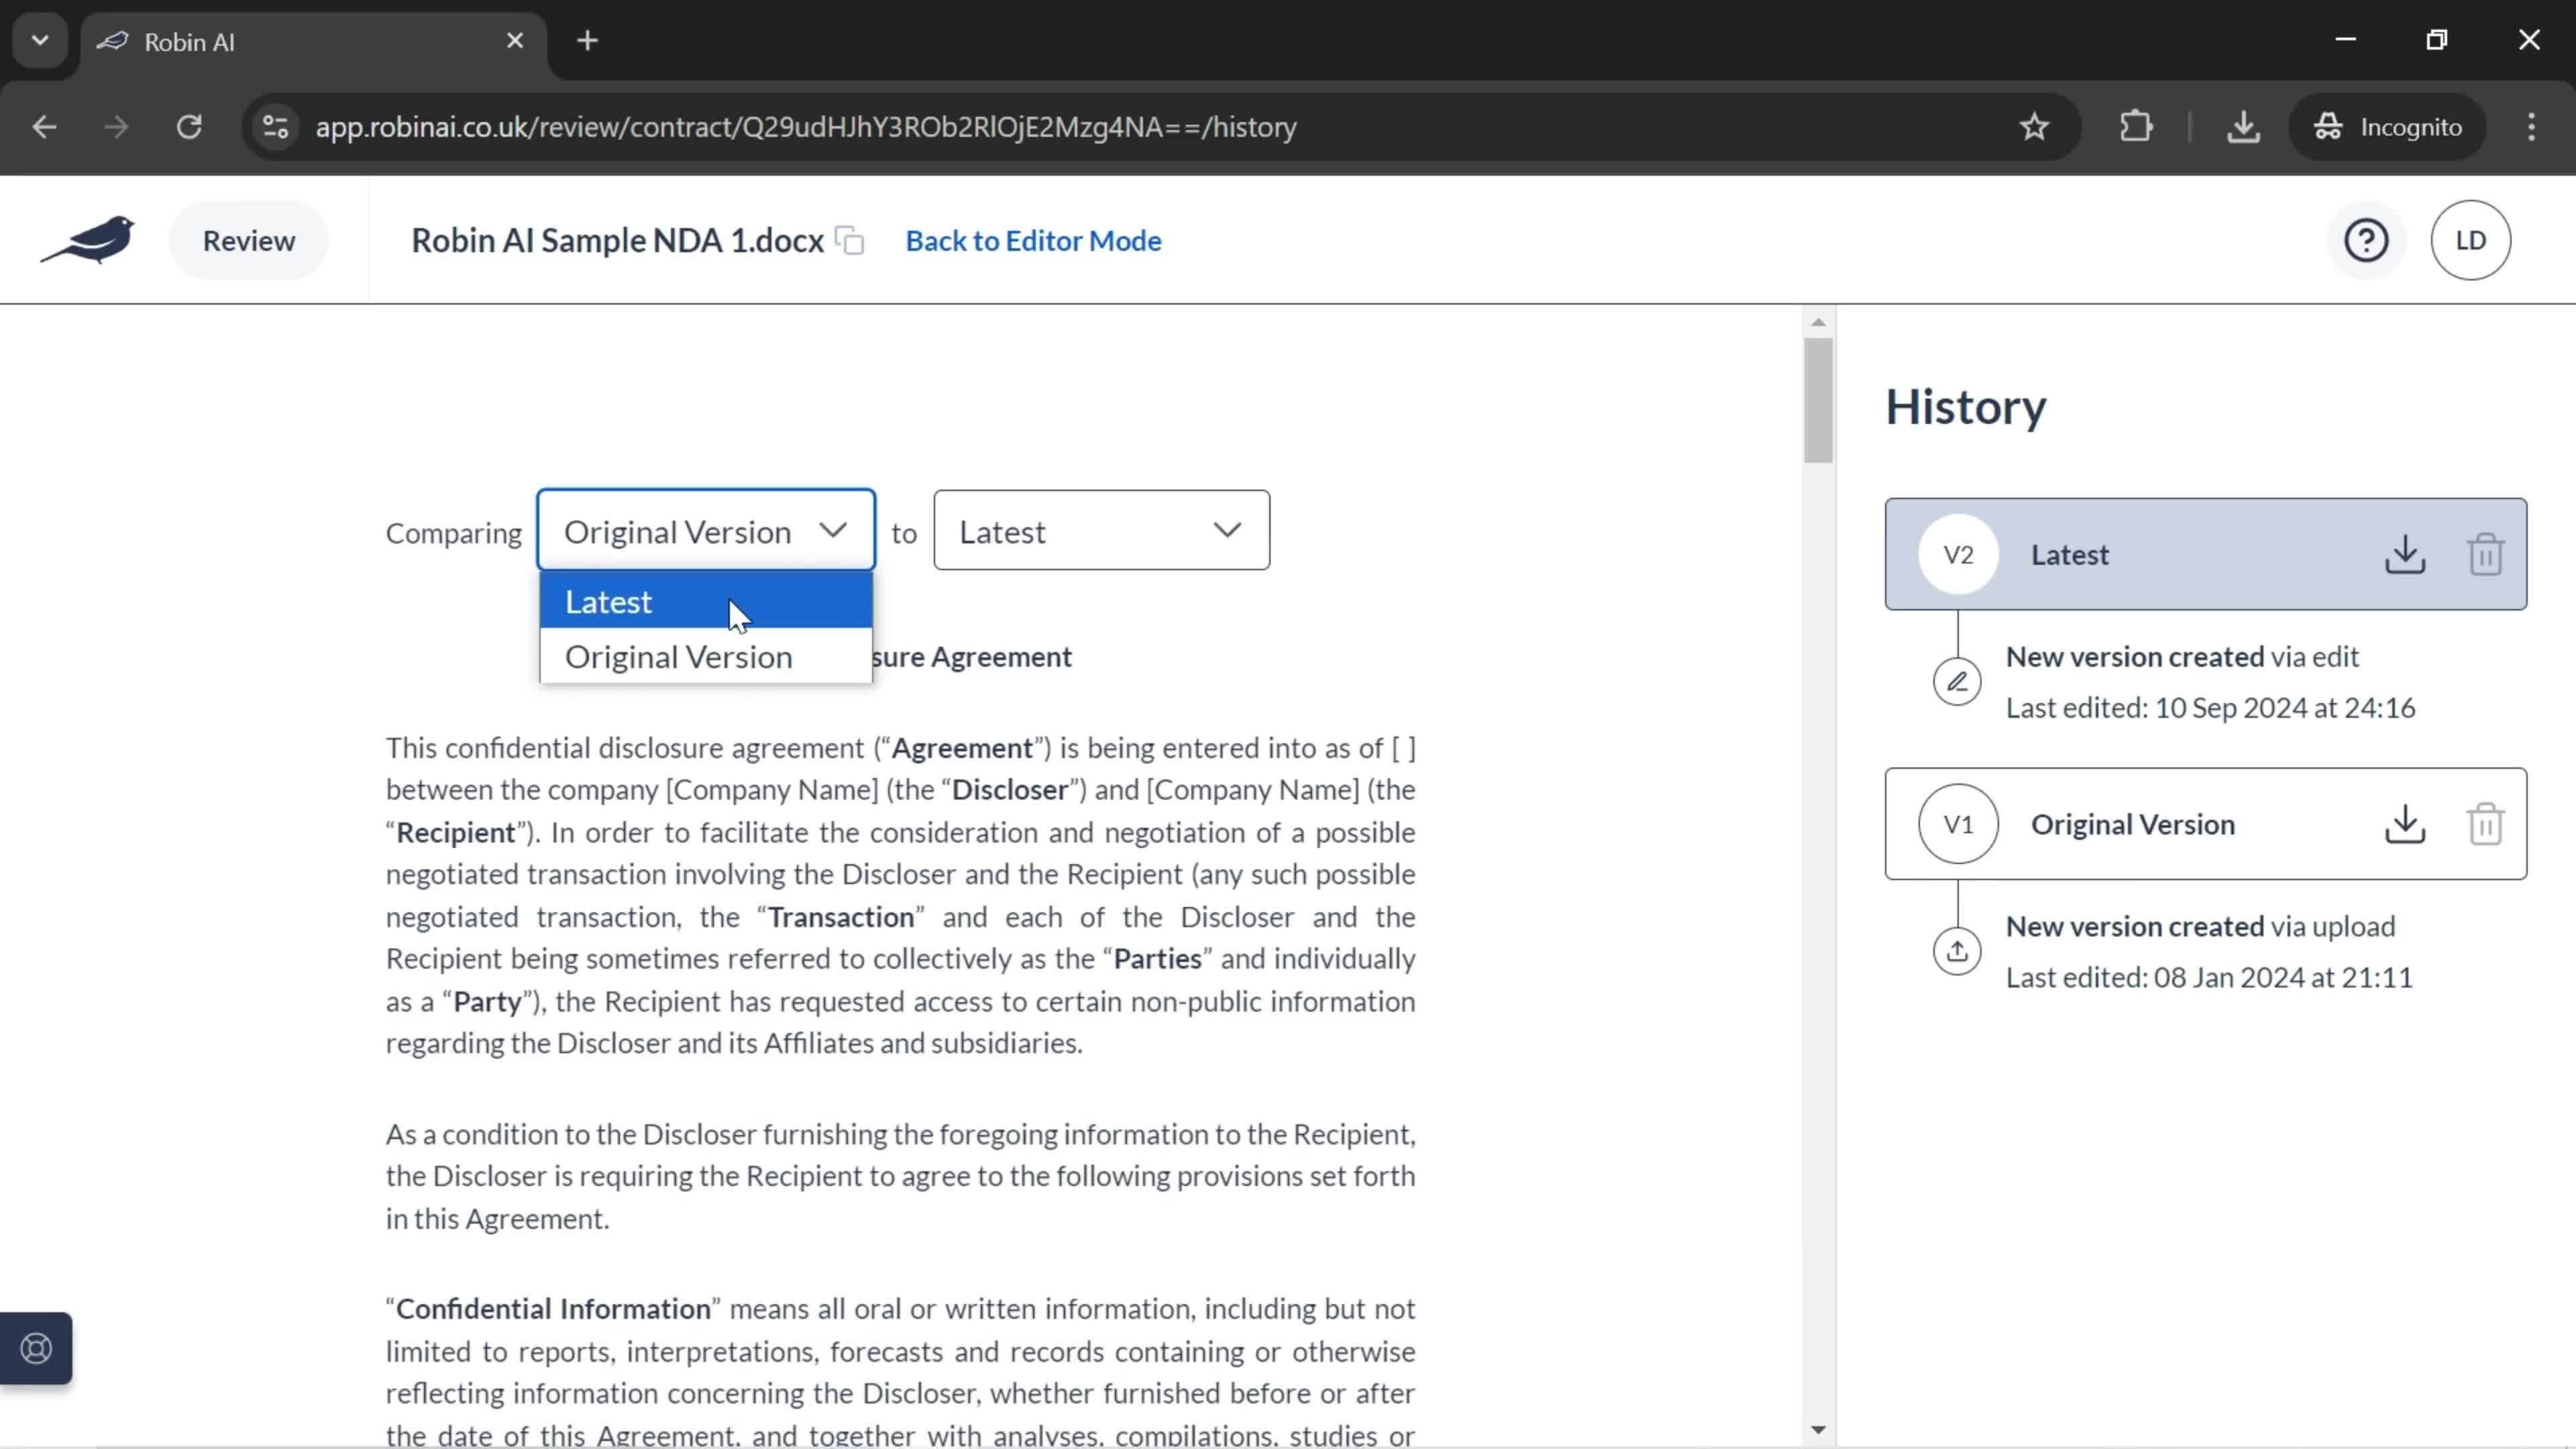
Task: Click the History heading
Action: pyautogui.click(x=1966, y=408)
